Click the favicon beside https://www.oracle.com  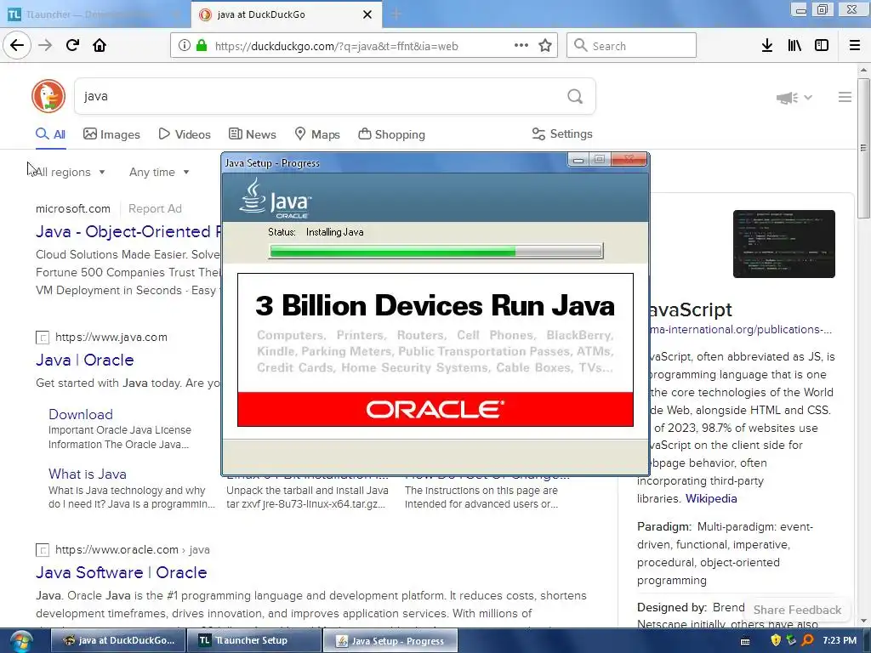point(43,550)
